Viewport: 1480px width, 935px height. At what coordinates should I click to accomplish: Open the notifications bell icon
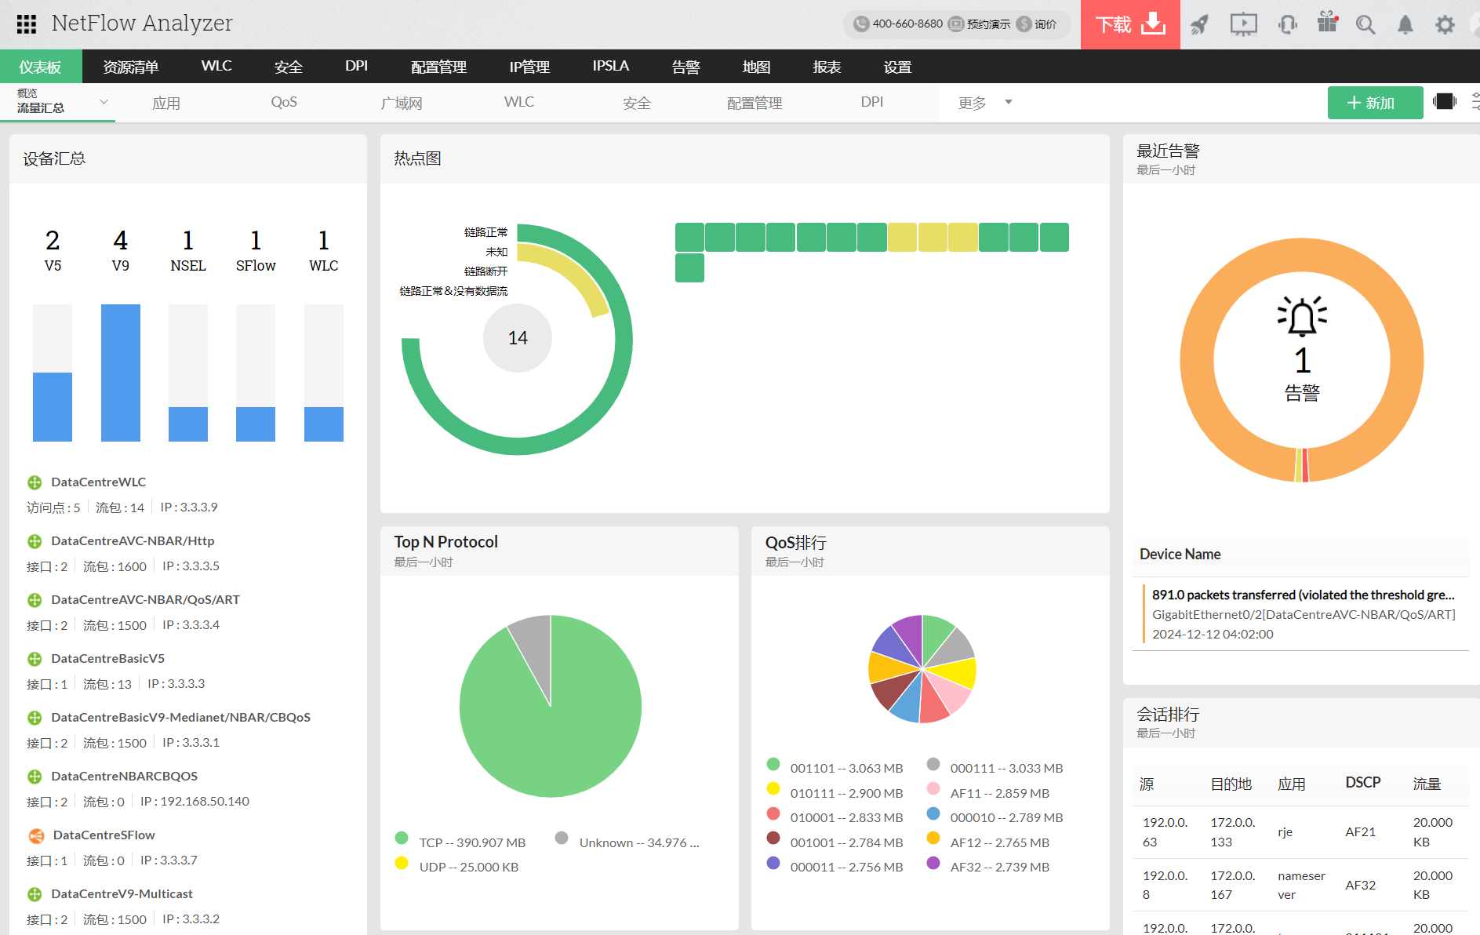1405,25
